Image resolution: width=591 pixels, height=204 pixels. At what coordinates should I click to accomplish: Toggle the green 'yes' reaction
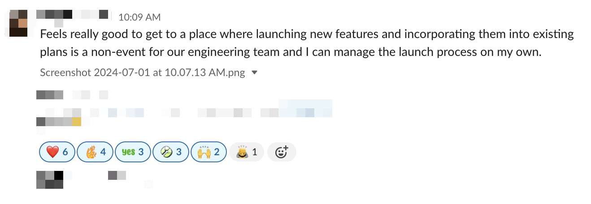click(x=133, y=152)
